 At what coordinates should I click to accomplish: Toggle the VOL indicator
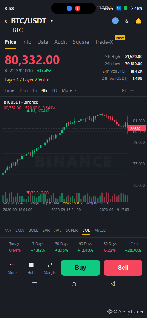pos(86,230)
